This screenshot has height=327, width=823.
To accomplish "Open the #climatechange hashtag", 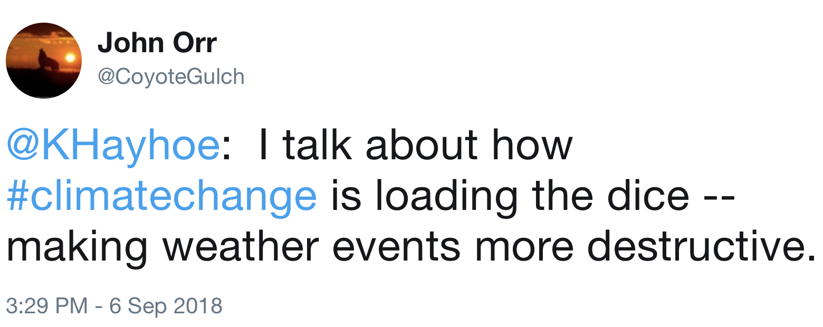I will [161, 195].
